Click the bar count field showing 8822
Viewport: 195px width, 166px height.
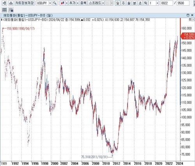tap(167, 3)
